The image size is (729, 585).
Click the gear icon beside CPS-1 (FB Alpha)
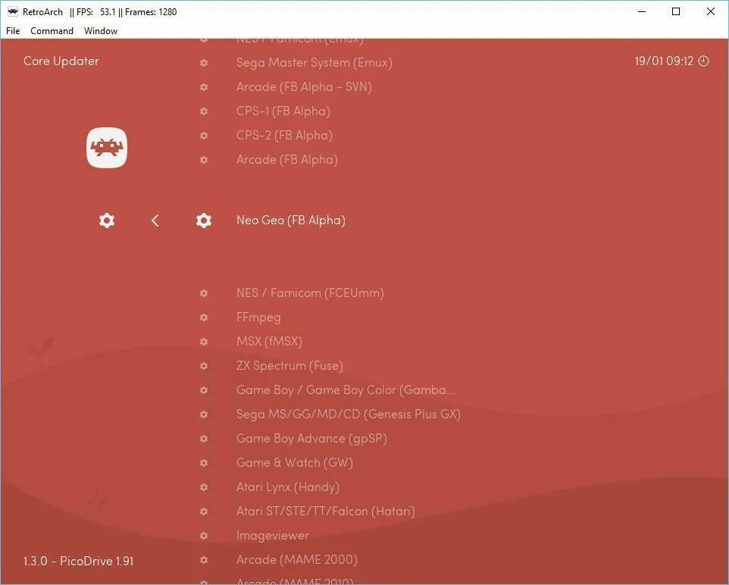(x=204, y=111)
